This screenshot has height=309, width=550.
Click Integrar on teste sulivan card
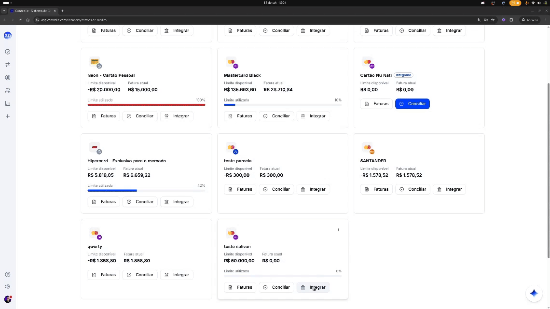click(x=313, y=287)
